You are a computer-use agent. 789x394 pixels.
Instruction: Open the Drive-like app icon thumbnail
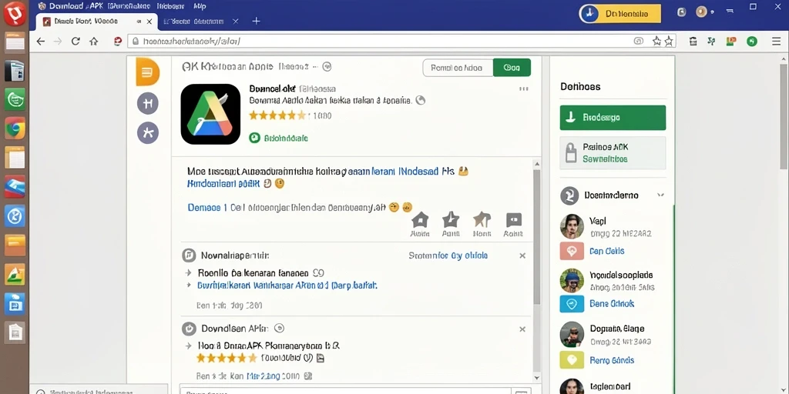click(x=210, y=114)
